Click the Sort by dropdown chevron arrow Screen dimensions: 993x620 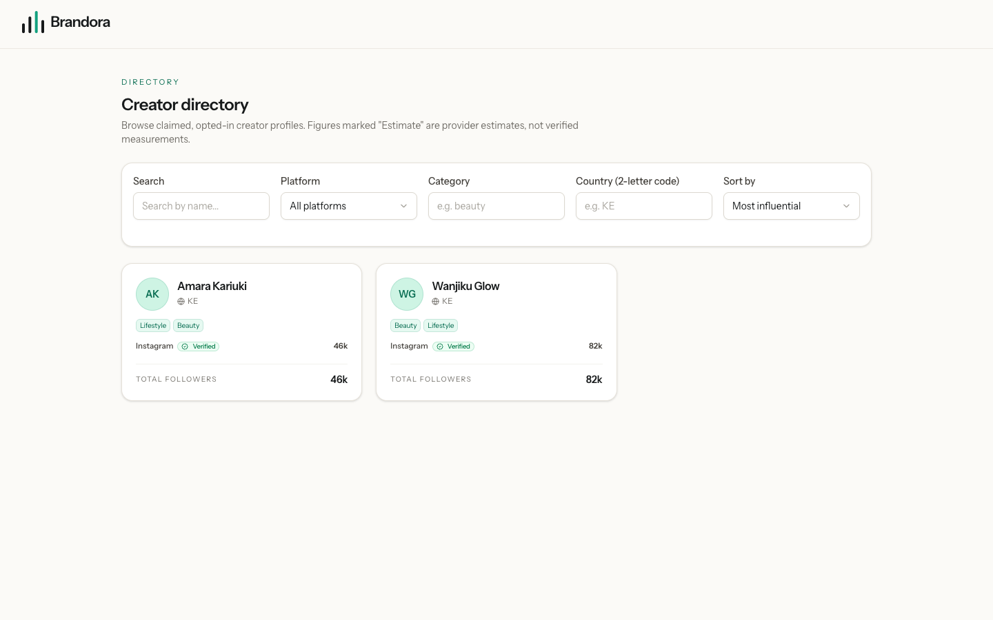click(846, 206)
